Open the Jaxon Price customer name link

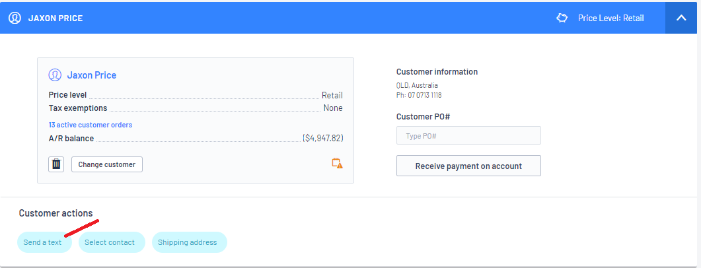click(91, 75)
